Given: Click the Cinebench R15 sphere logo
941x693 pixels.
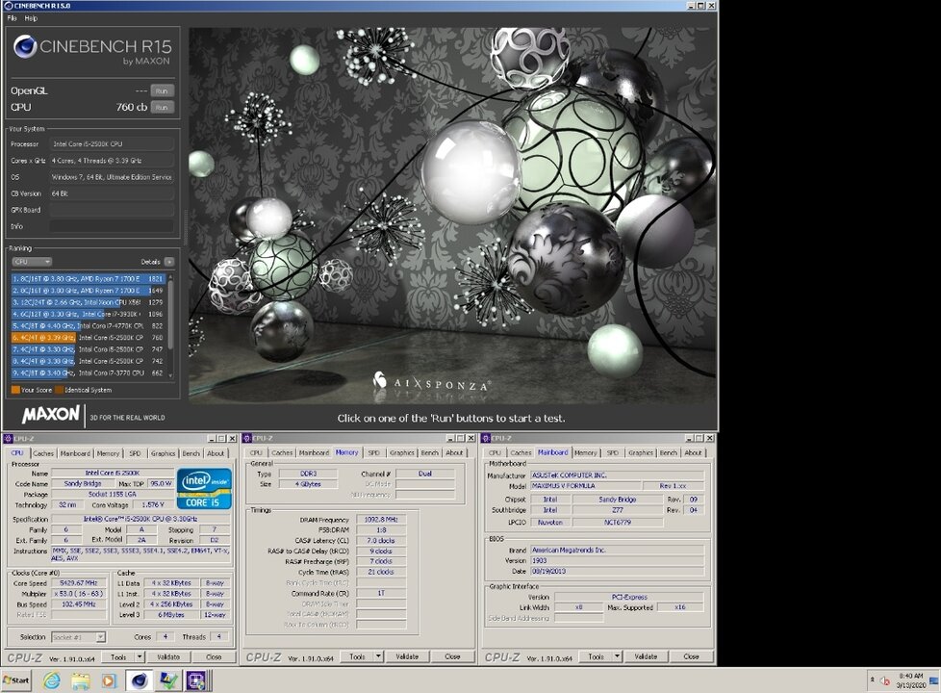Looking at the screenshot, I should (25, 47).
